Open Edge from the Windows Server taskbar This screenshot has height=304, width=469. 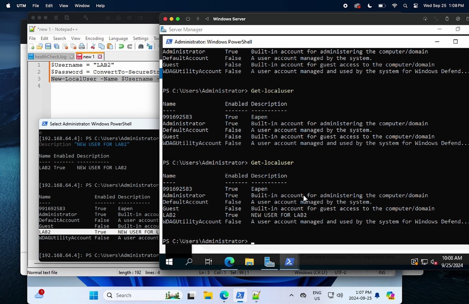(x=229, y=262)
